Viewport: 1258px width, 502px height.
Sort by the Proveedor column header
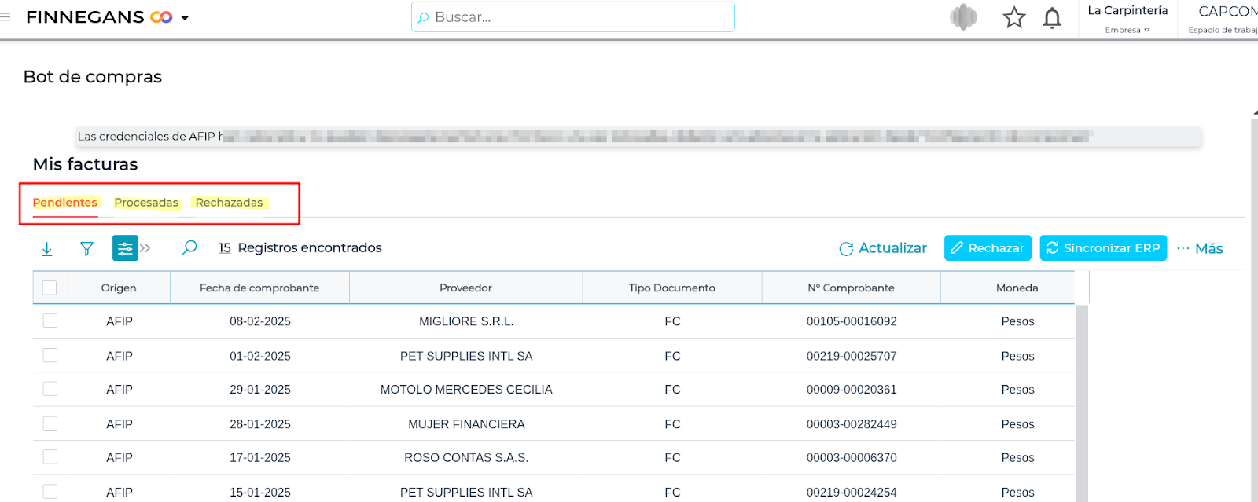pyautogui.click(x=465, y=288)
